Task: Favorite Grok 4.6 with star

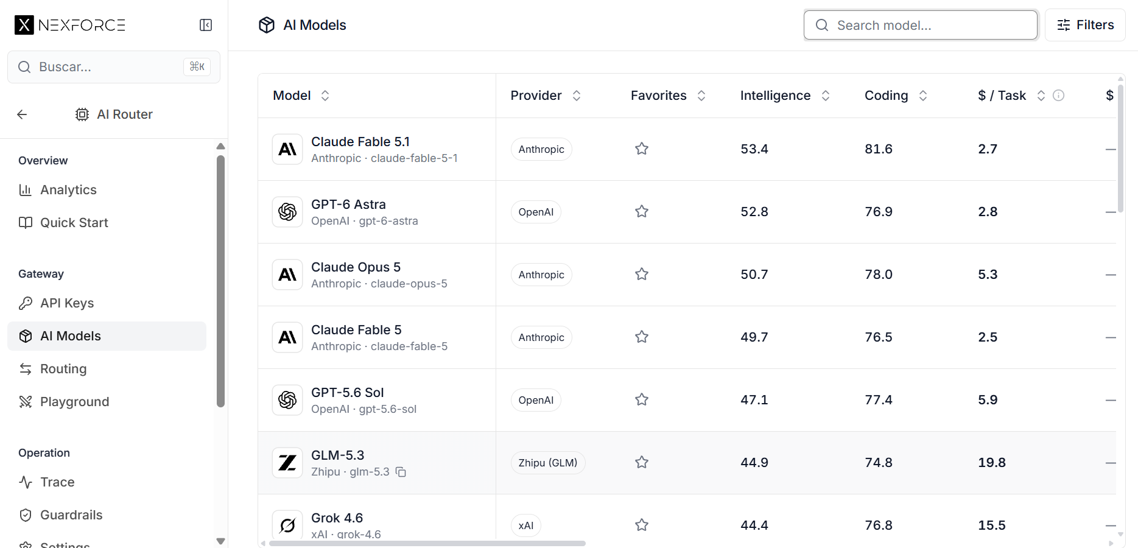Action: (642, 525)
